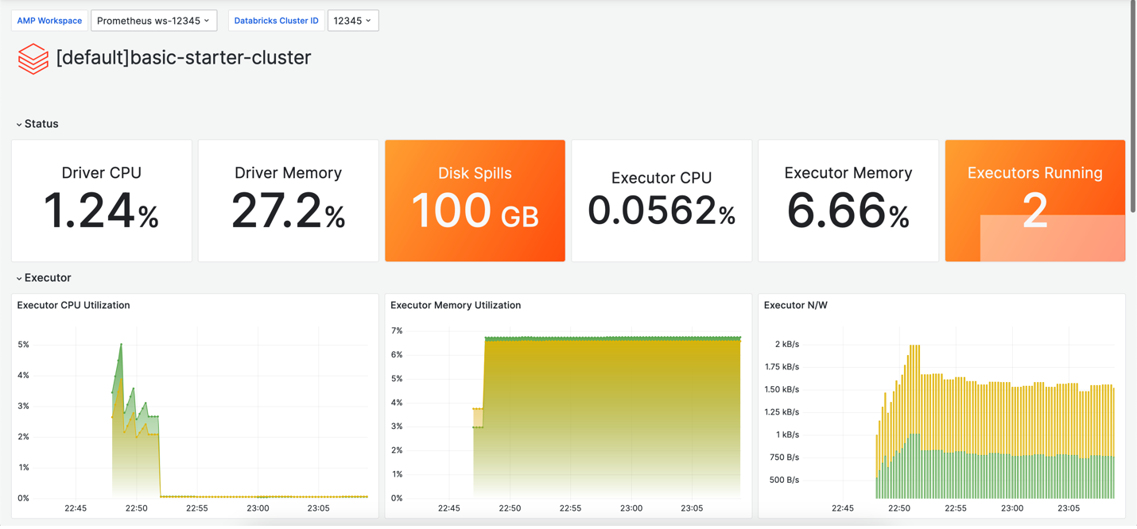The image size is (1137, 529).
Task: Click the Executor CPU stat panel
Action: (661, 200)
